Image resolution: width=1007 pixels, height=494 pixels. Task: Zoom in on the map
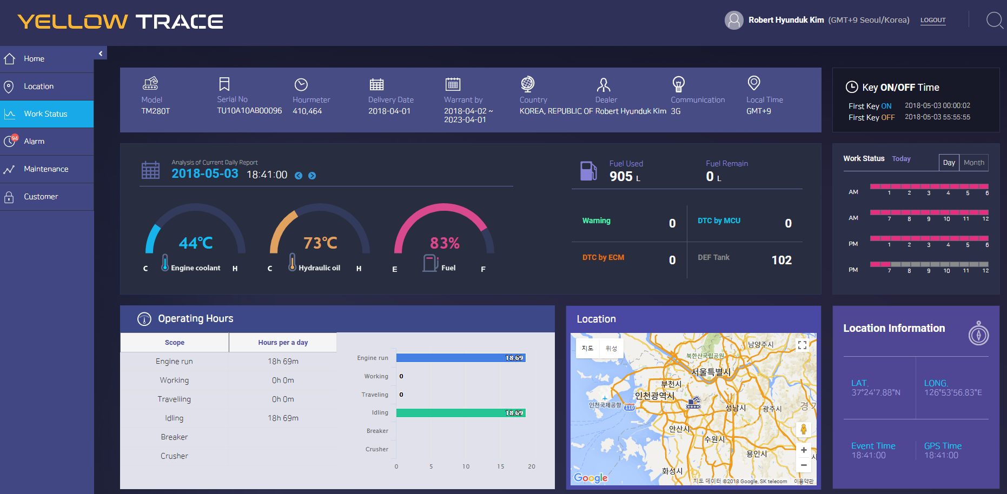[x=804, y=450]
